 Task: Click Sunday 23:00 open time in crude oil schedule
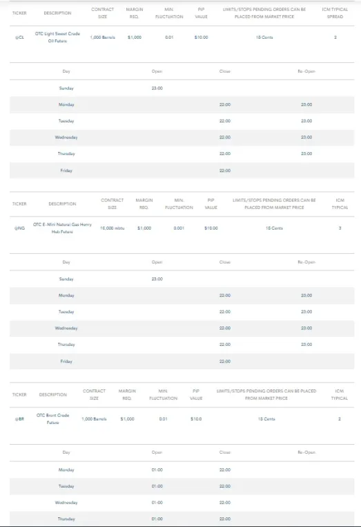click(157, 89)
